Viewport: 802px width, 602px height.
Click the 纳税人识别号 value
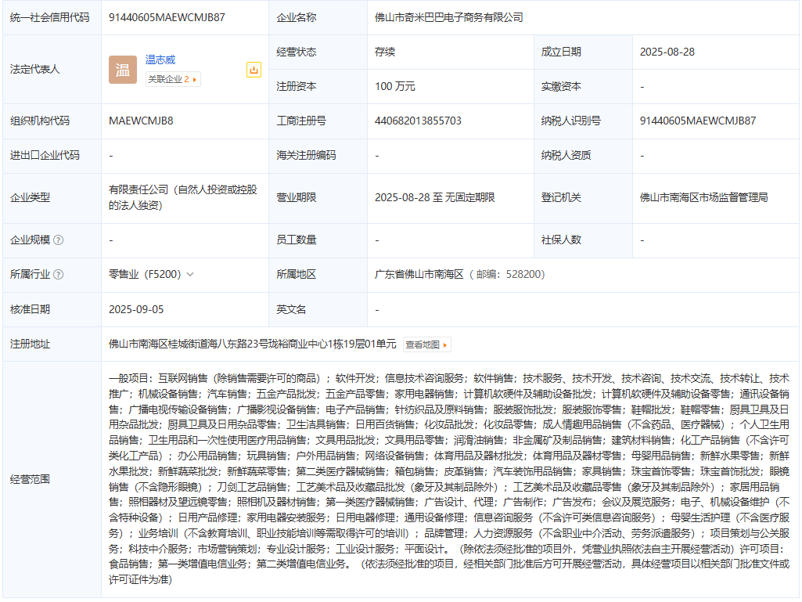click(x=698, y=121)
